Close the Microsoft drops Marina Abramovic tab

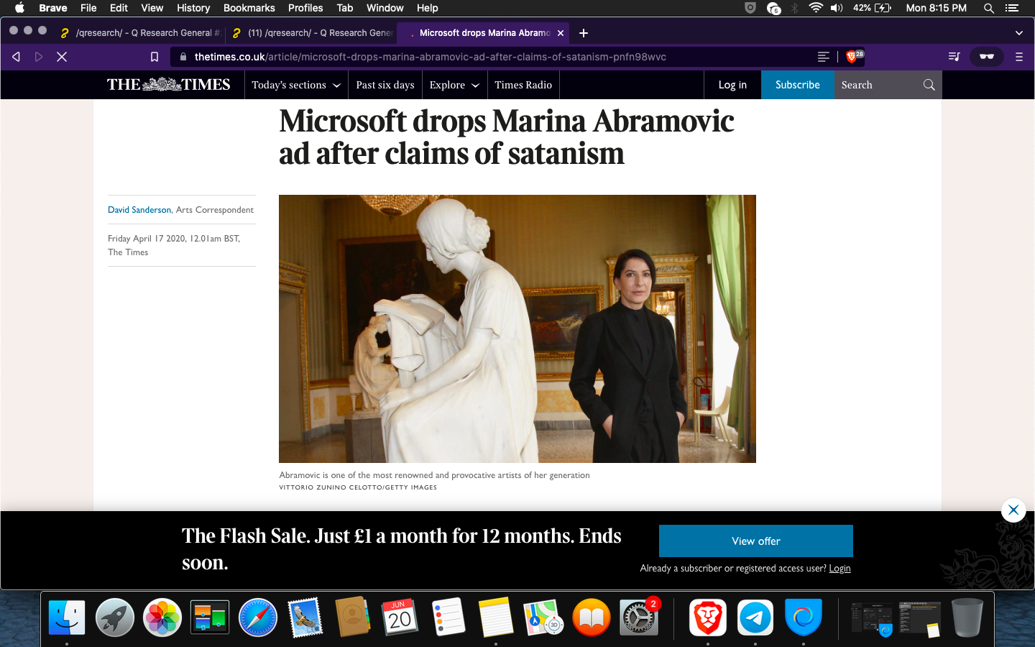[561, 33]
